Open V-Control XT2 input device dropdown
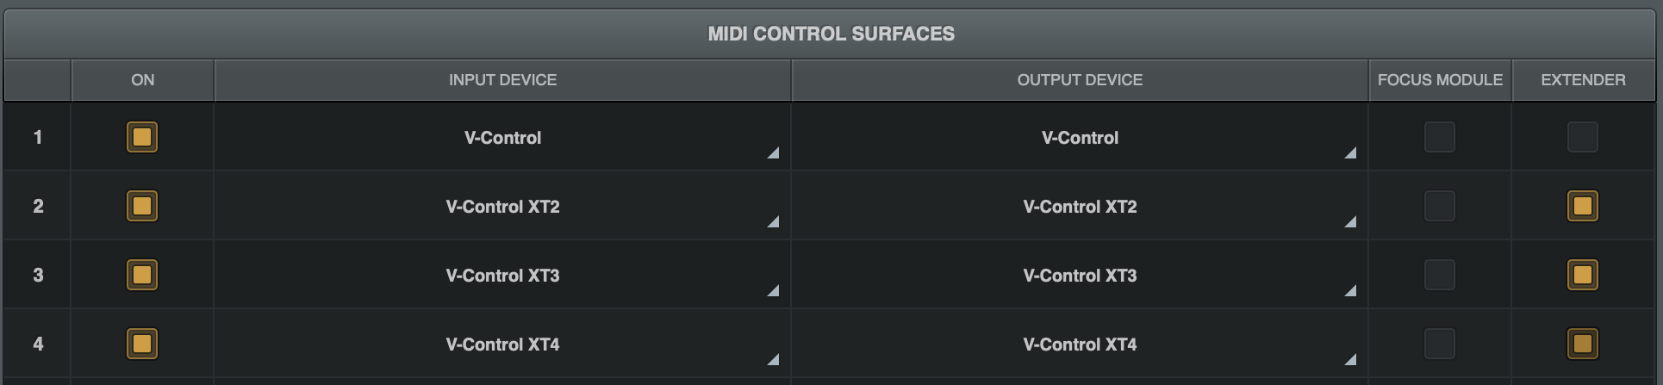 (502, 207)
